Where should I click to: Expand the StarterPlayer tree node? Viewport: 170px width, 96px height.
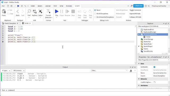(139, 46)
